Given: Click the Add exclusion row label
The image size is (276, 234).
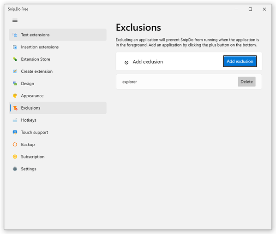Looking at the screenshot, I should [x=148, y=62].
